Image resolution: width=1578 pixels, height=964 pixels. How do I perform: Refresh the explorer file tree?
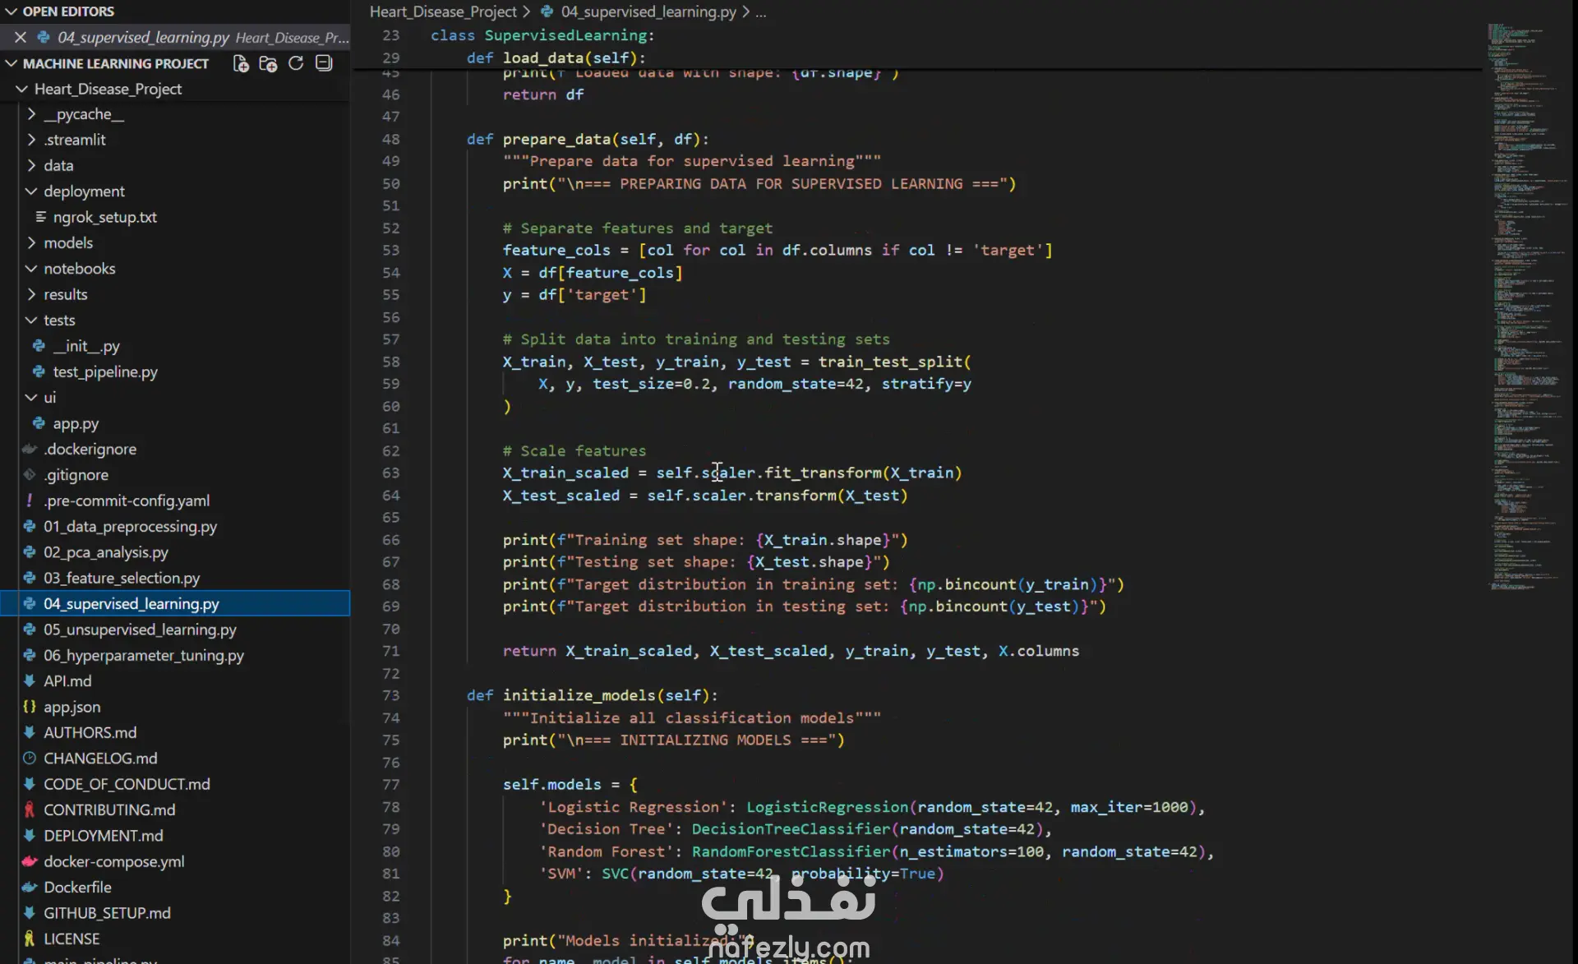click(x=296, y=63)
